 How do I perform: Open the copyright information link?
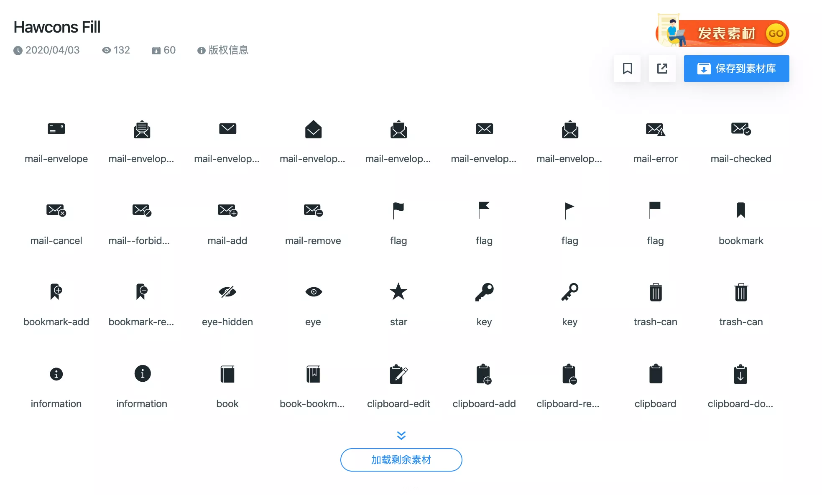pos(223,50)
